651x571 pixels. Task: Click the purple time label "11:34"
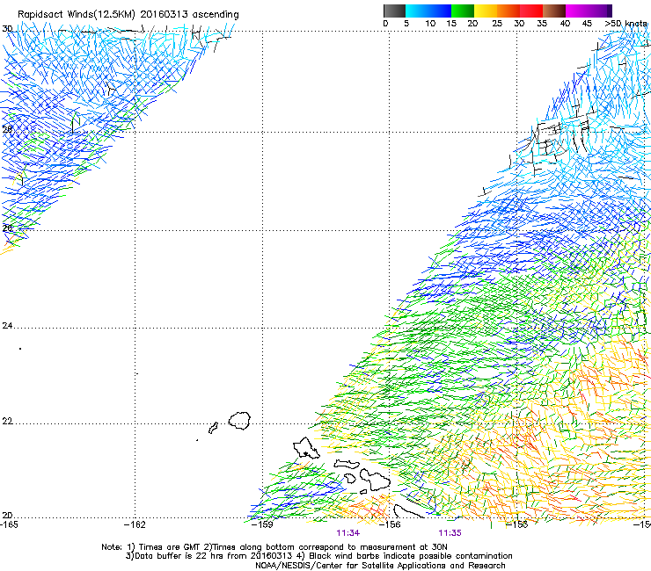(x=347, y=533)
